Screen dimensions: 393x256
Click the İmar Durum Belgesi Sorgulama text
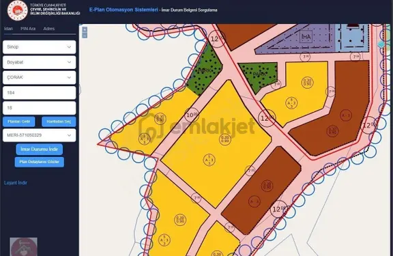click(190, 10)
